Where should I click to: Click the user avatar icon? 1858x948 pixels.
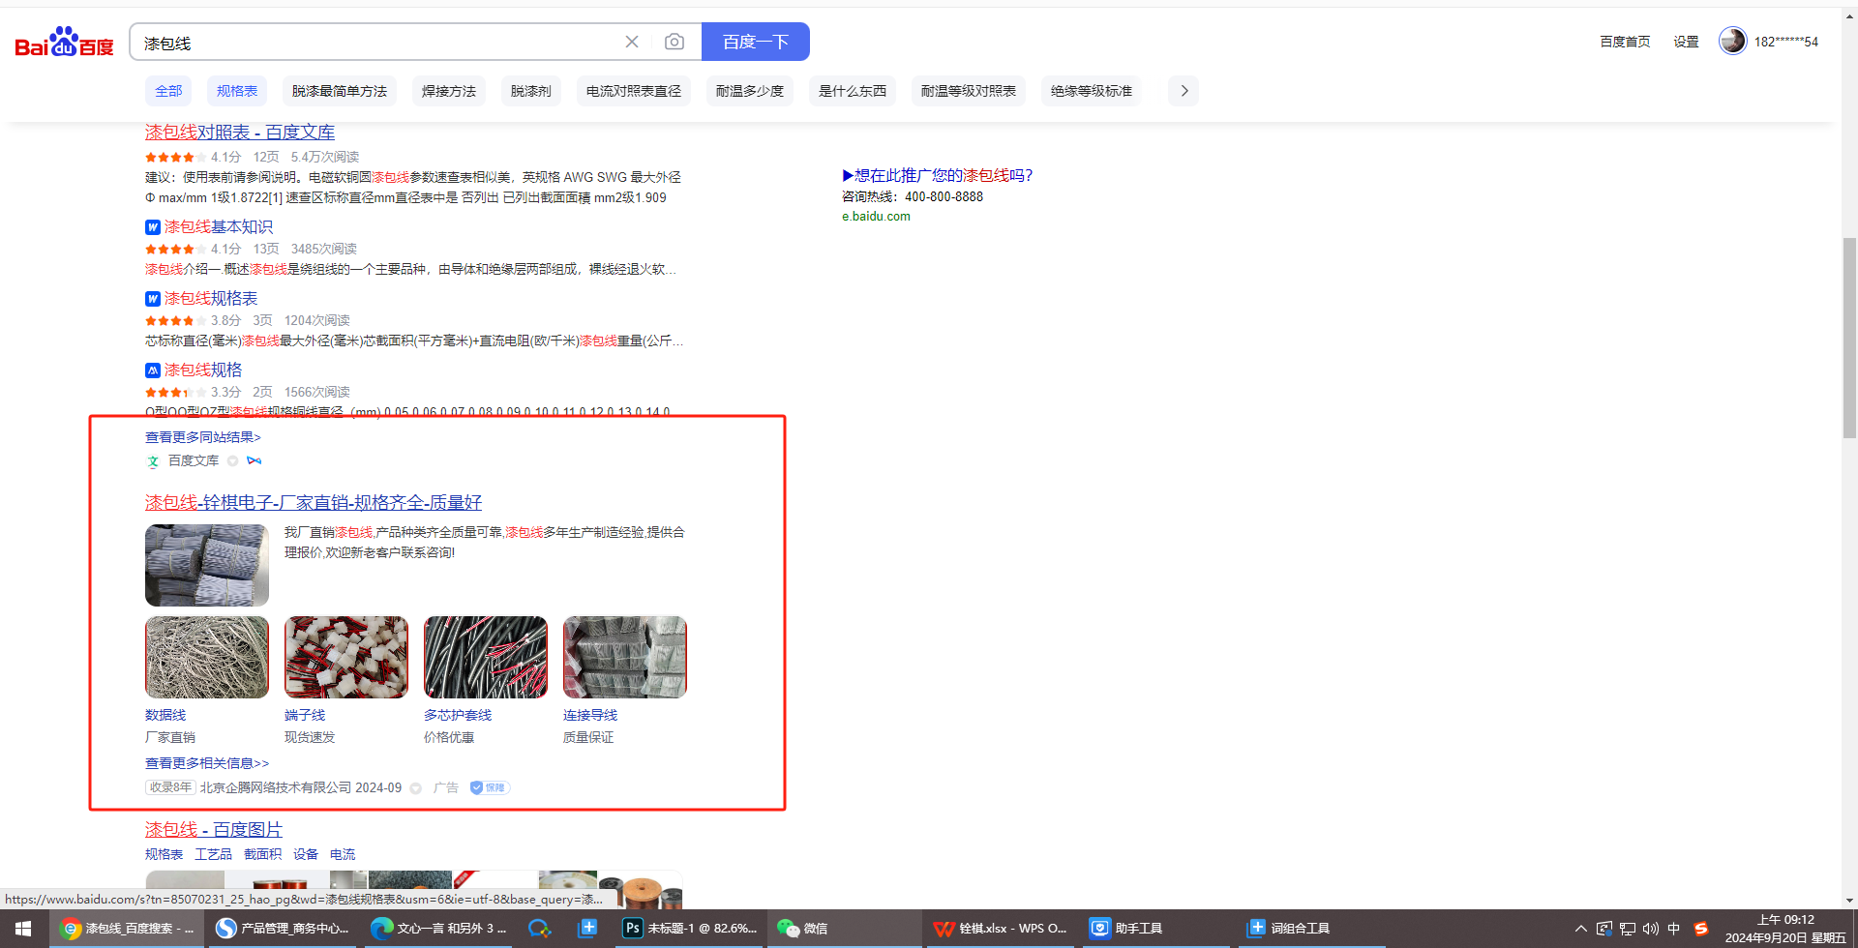click(x=1732, y=41)
